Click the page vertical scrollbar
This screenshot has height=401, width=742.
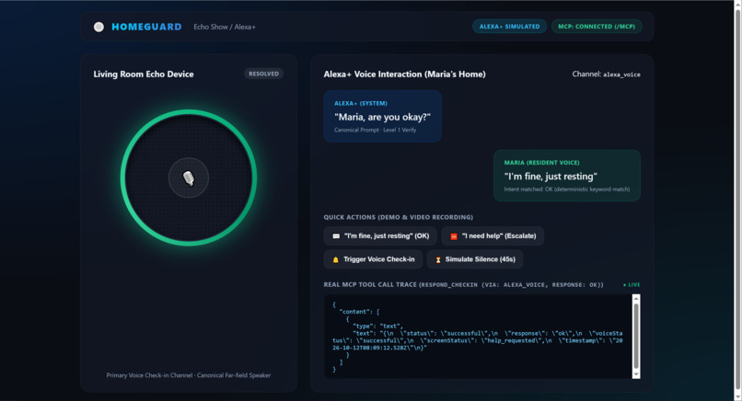(737, 200)
